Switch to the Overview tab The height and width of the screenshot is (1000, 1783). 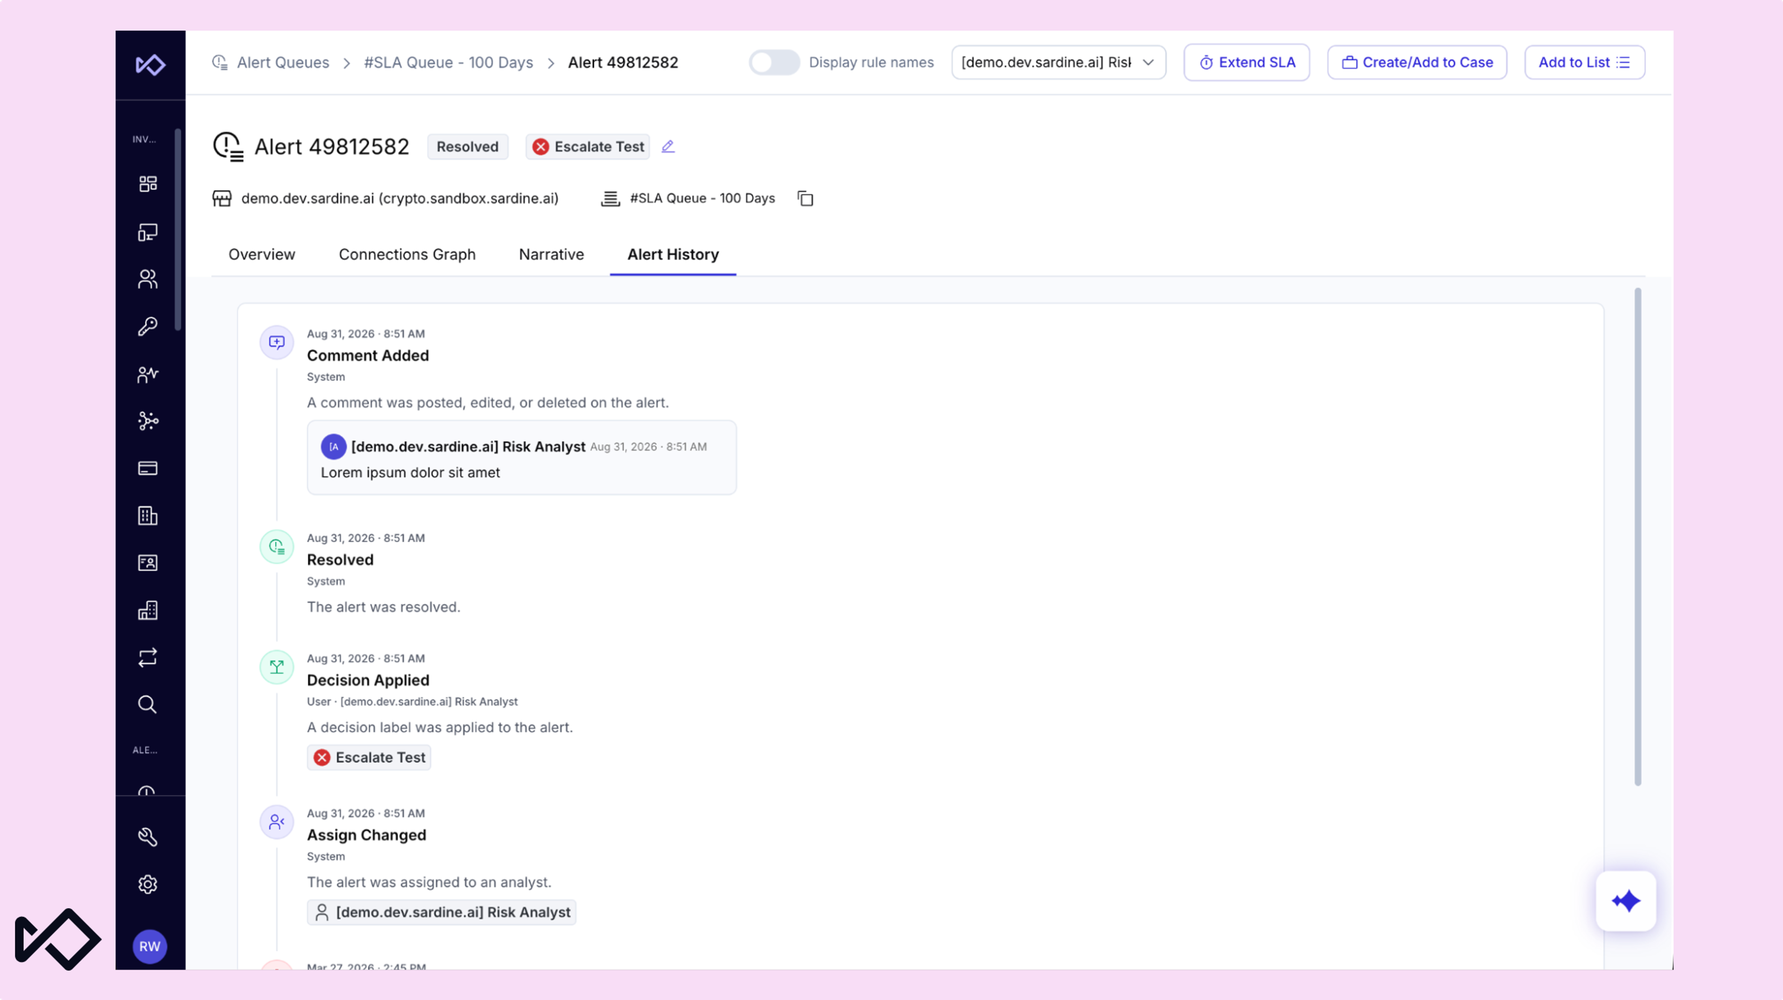pyautogui.click(x=261, y=254)
